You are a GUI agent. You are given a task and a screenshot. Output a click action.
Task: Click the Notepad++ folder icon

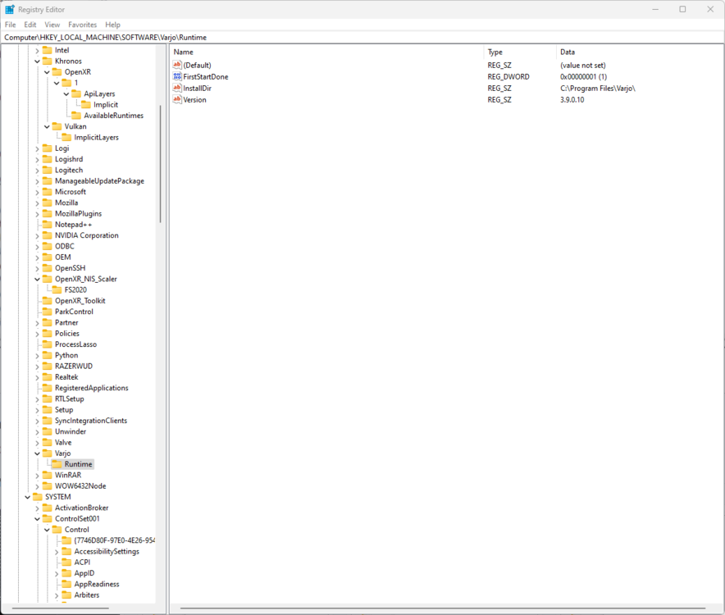48,224
